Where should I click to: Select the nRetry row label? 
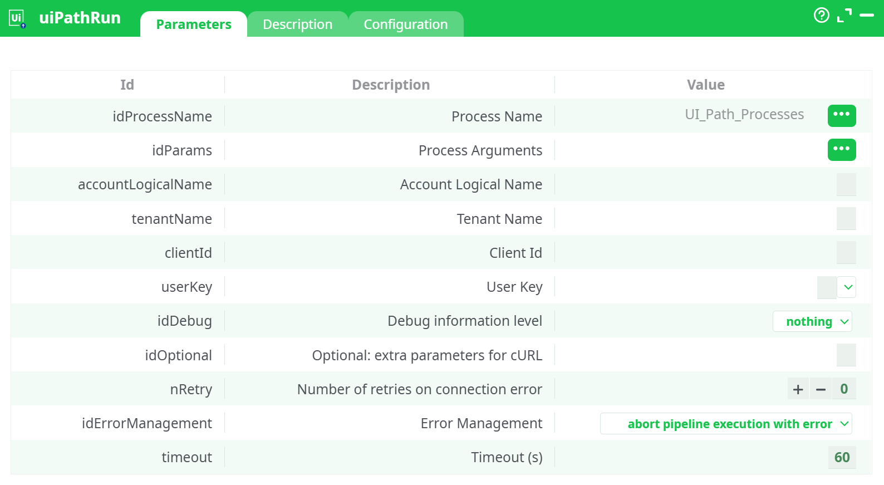coord(191,389)
